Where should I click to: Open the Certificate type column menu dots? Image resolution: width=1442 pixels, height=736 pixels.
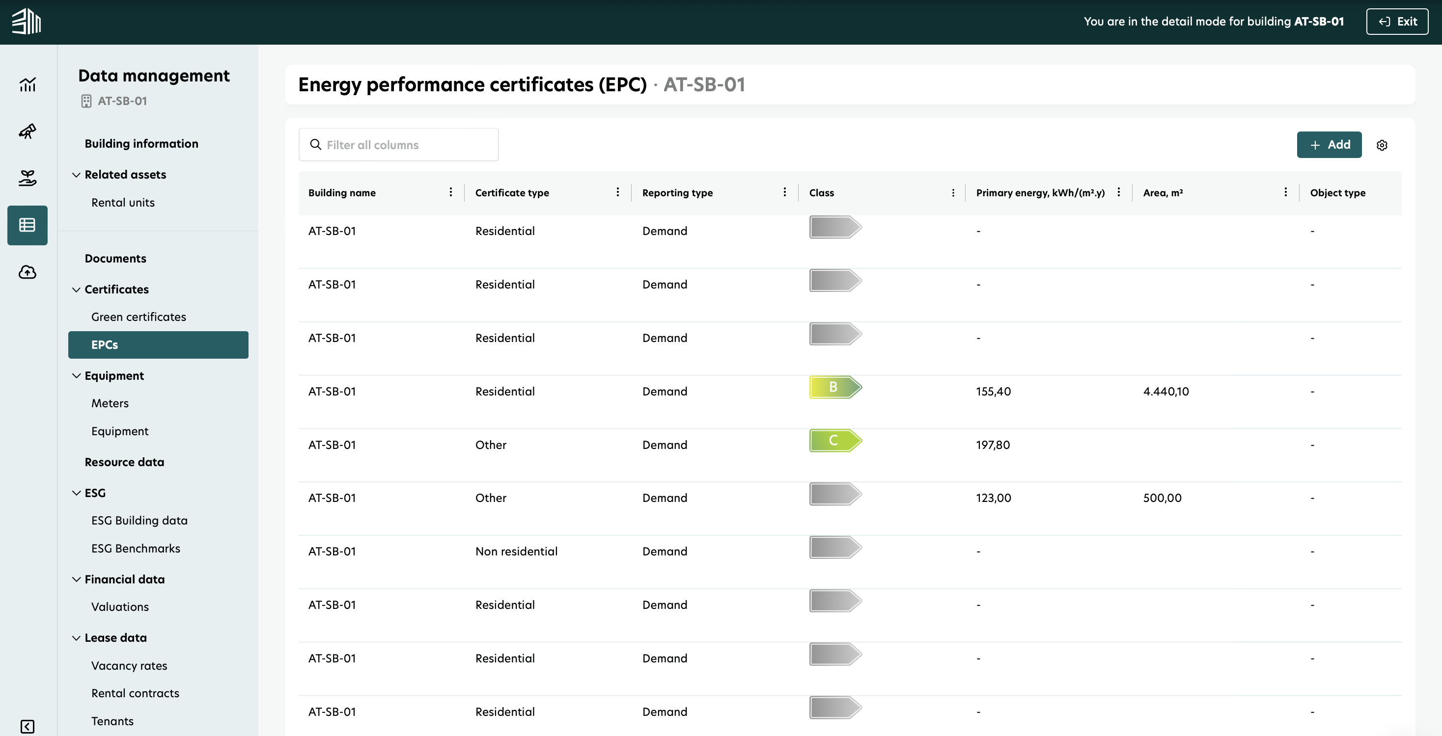[x=617, y=192]
